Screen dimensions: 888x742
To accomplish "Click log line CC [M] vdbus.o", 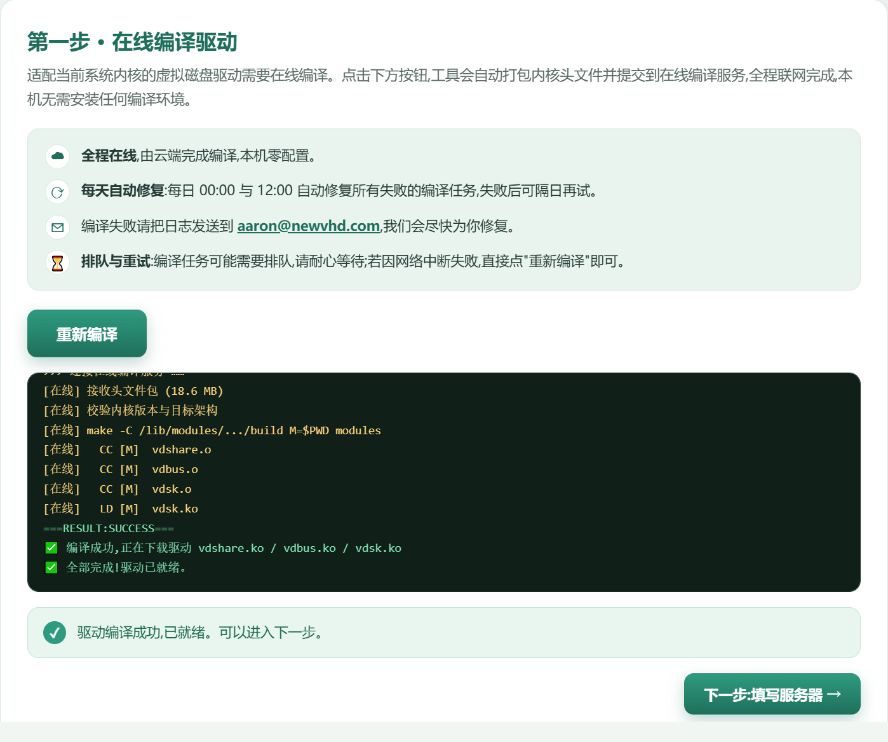I will [121, 470].
